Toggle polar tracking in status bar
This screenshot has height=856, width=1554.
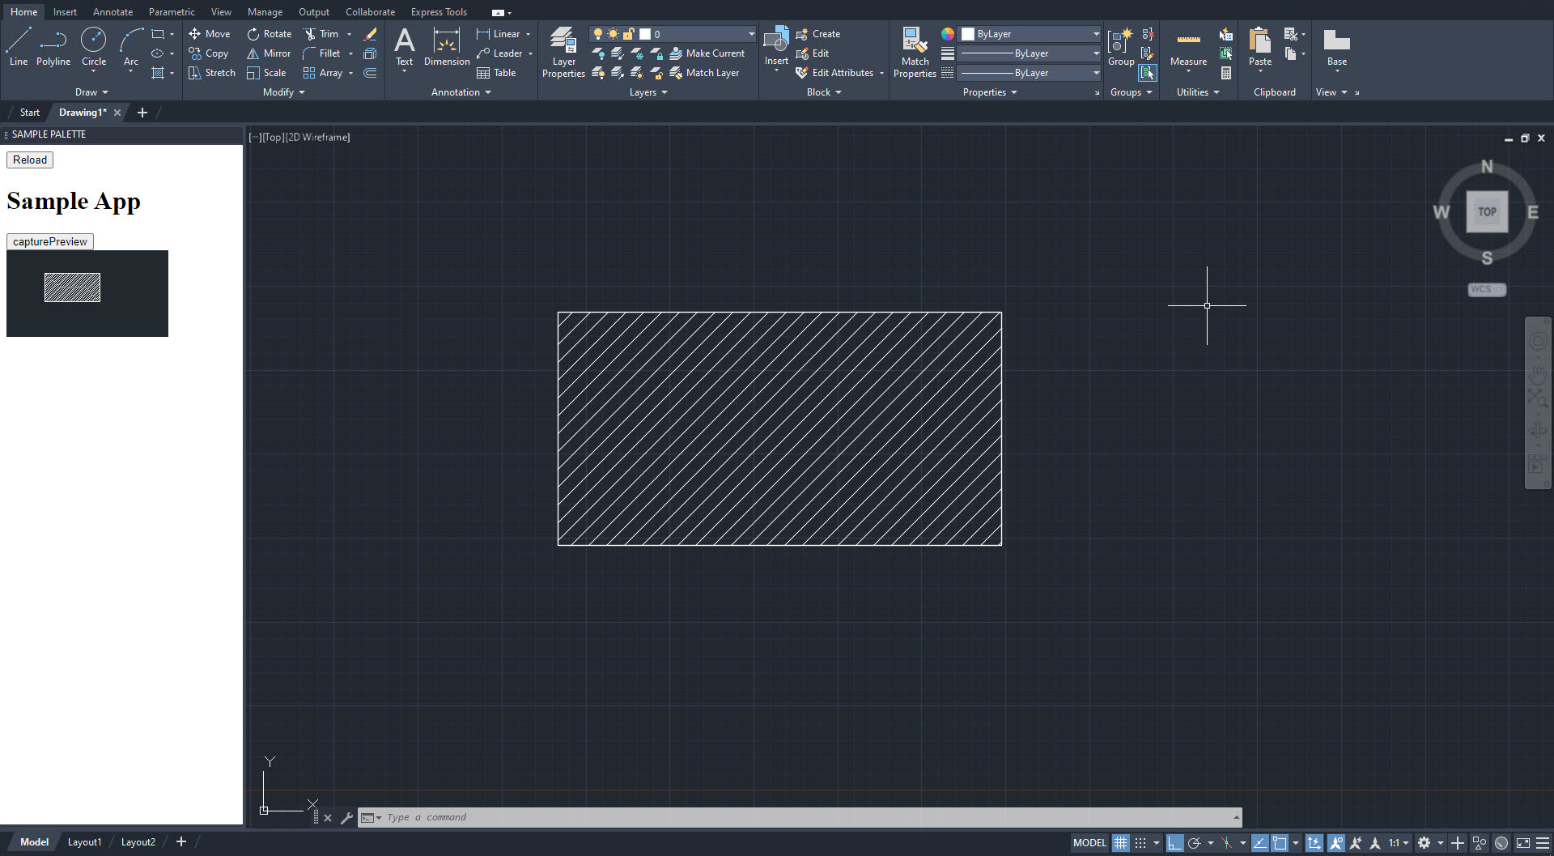coord(1194,843)
